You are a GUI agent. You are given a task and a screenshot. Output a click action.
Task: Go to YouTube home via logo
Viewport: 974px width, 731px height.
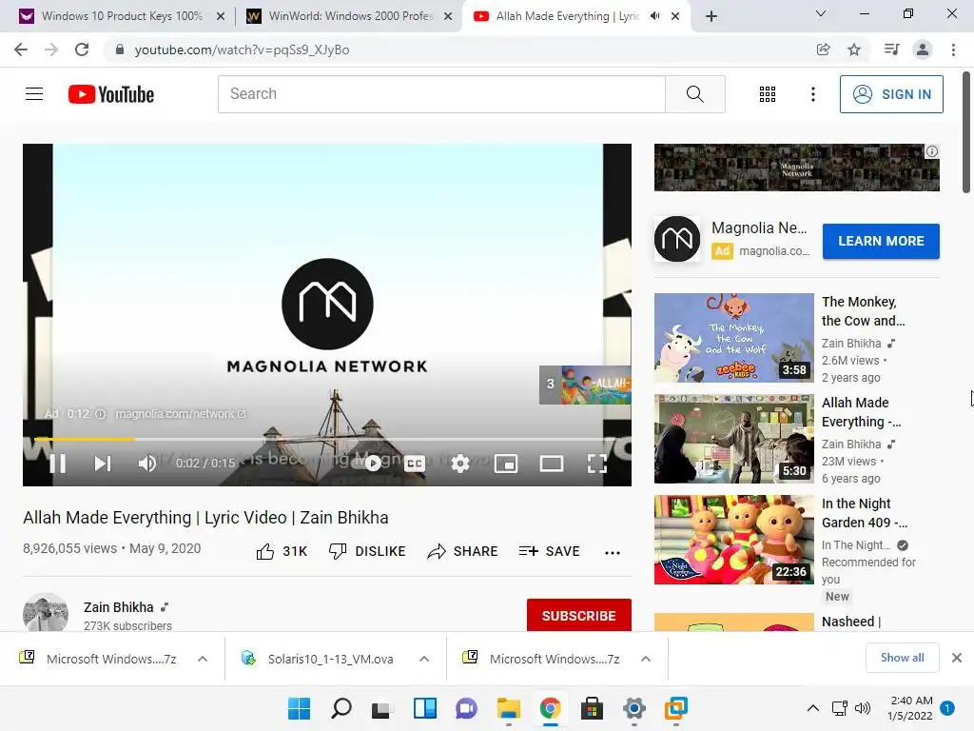pyautogui.click(x=111, y=94)
